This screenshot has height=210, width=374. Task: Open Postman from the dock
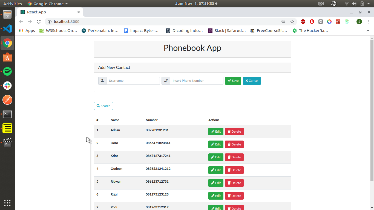coord(7,100)
